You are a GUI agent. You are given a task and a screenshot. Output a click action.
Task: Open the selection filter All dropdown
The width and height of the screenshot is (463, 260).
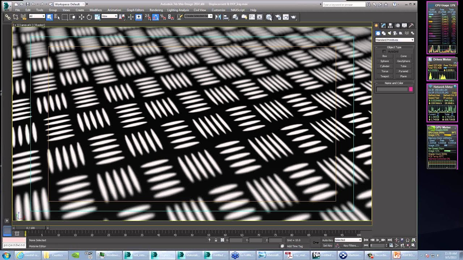pos(37,16)
